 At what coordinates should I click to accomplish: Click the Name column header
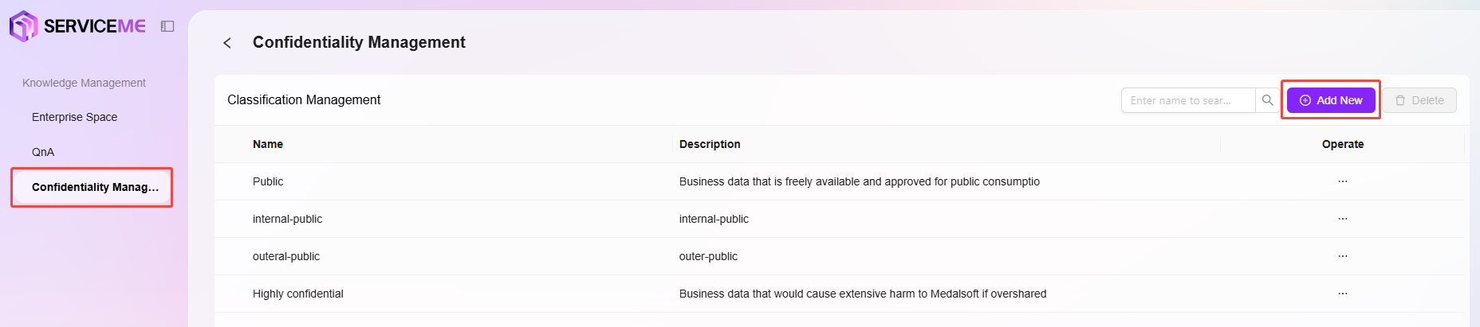268,144
